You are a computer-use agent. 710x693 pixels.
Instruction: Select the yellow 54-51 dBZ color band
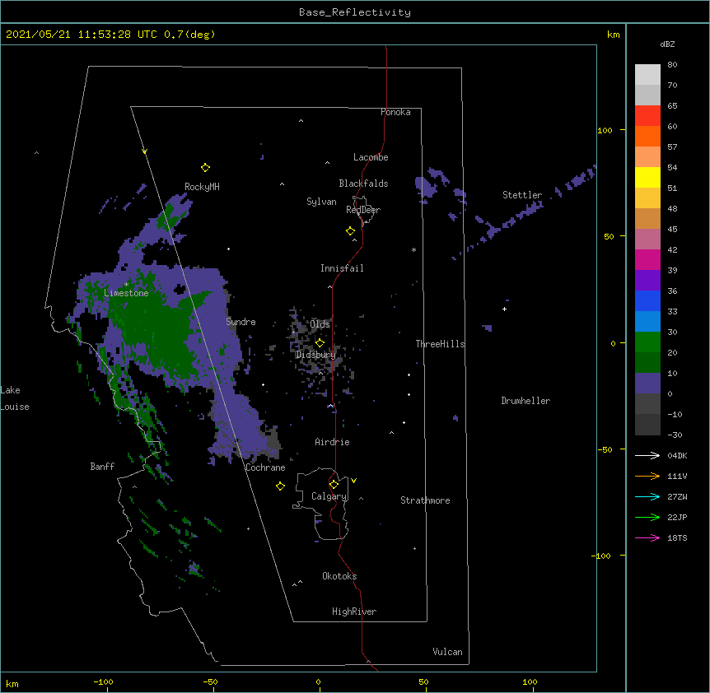point(647,177)
